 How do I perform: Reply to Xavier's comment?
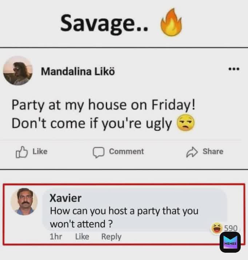[x=111, y=237]
